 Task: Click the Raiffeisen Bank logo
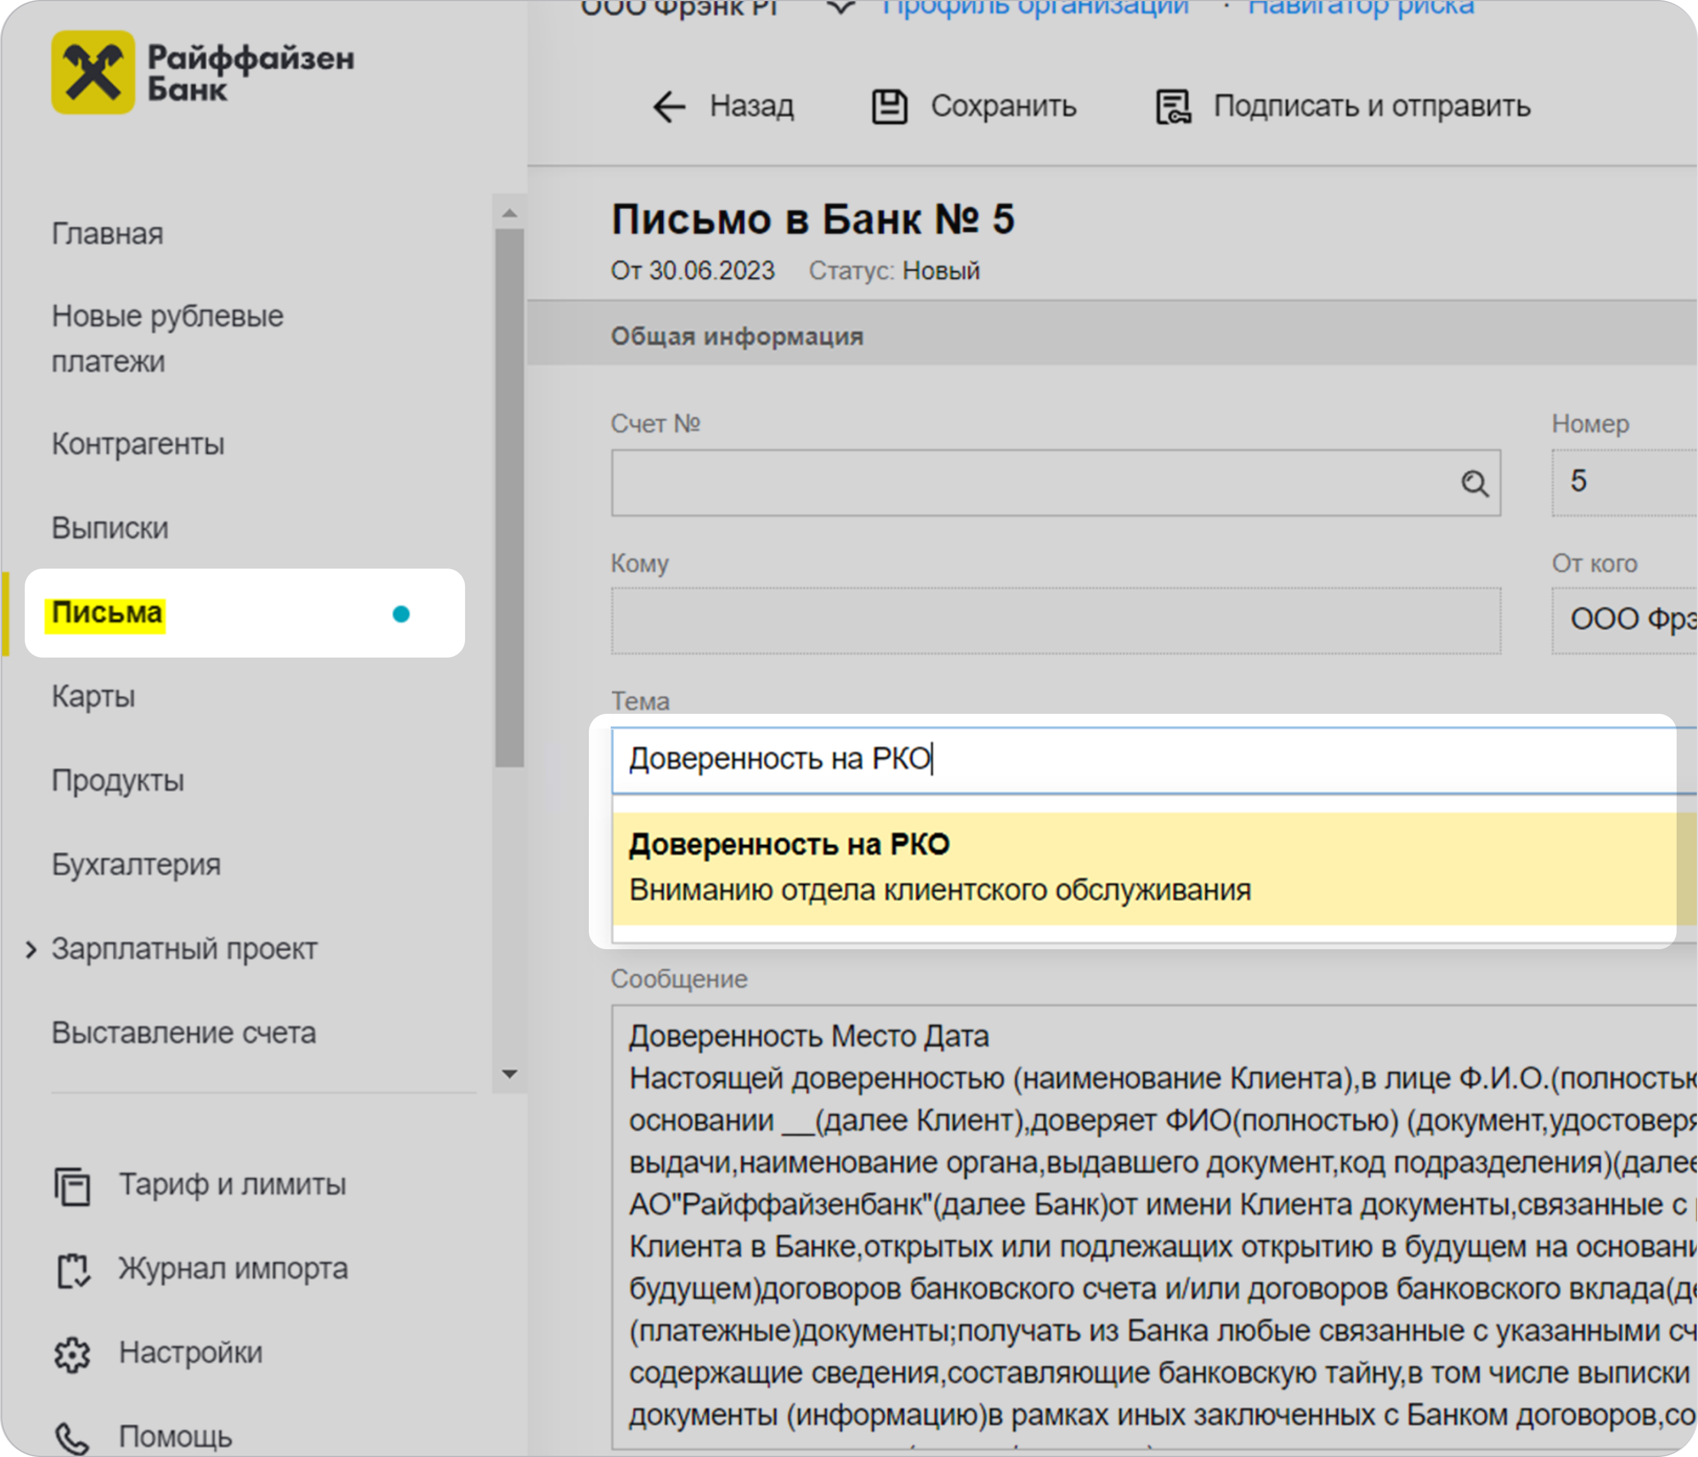point(203,72)
